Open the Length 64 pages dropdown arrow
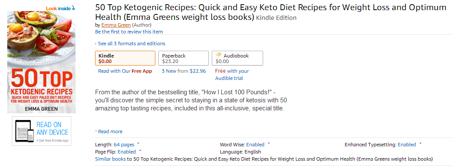Image resolution: width=455 pixels, height=167 pixels. [138, 143]
